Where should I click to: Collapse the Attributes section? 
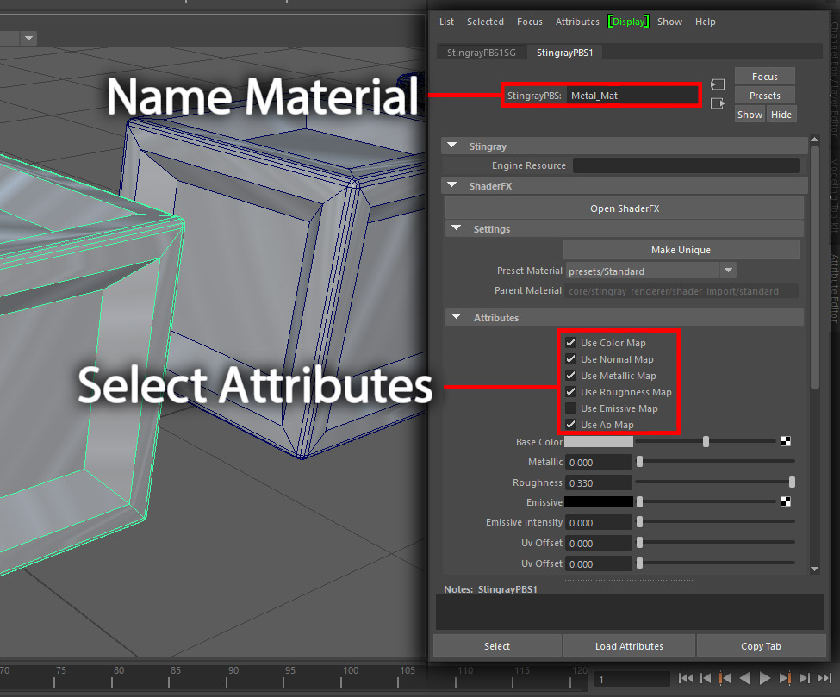[456, 317]
